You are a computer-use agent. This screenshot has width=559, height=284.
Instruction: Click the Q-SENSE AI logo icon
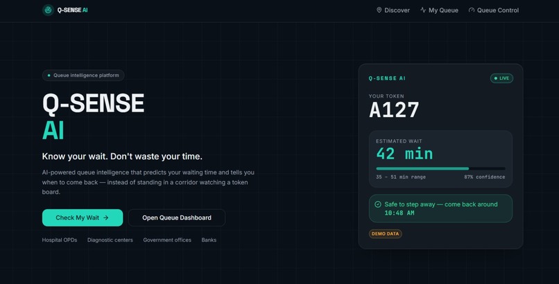click(48, 10)
